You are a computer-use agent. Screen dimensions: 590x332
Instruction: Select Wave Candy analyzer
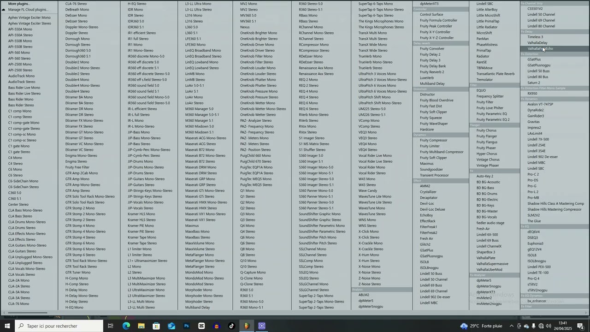tap(368, 191)
